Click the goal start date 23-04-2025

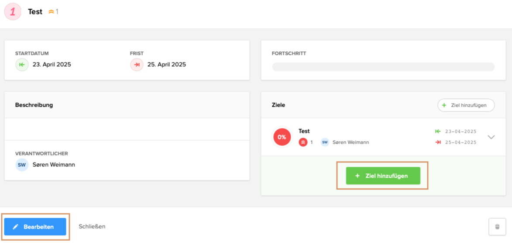tap(460, 132)
